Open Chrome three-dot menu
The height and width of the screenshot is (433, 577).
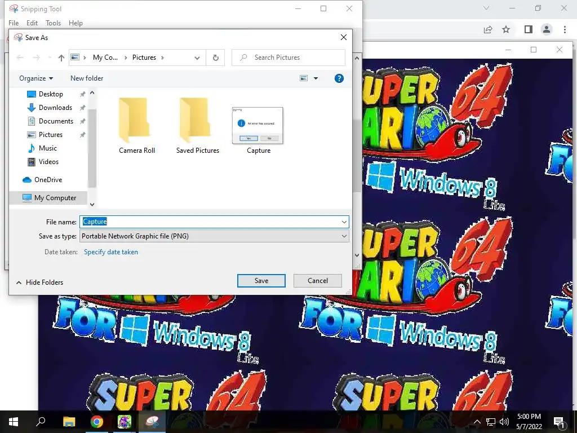click(565, 29)
